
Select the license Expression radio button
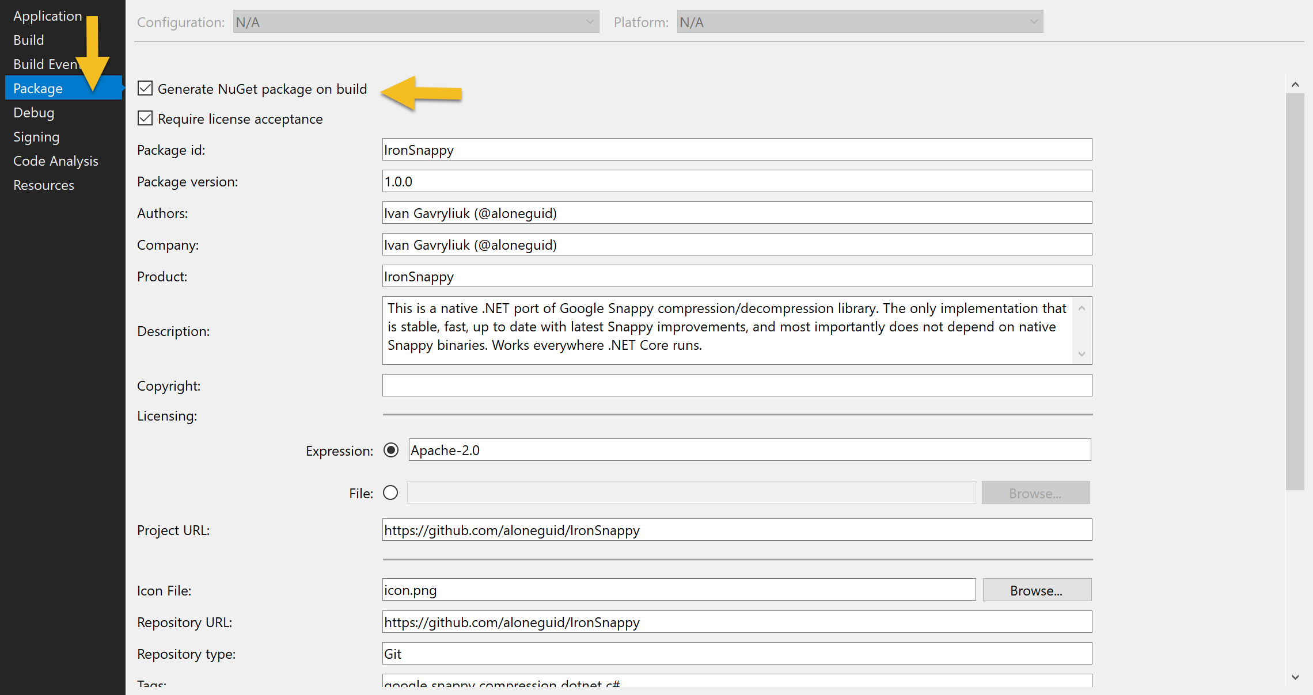(x=391, y=450)
